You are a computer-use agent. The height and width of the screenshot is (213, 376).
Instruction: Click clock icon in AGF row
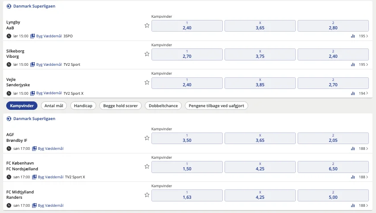(9, 149)
